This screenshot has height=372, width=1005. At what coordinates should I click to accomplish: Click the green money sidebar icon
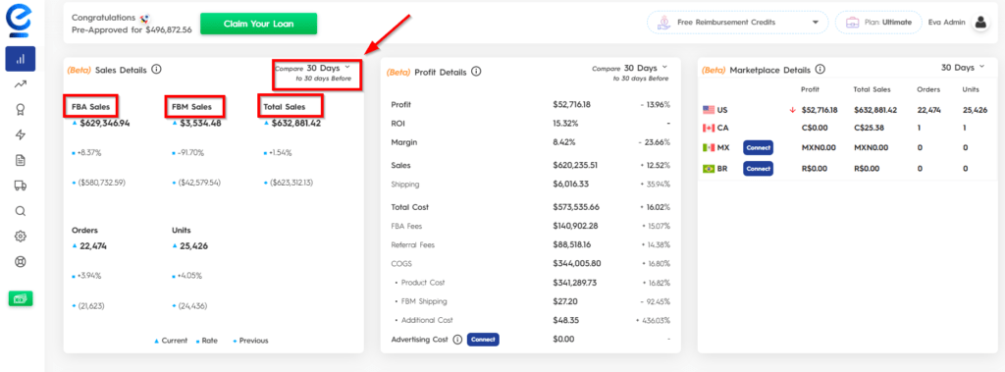[20, 298]
